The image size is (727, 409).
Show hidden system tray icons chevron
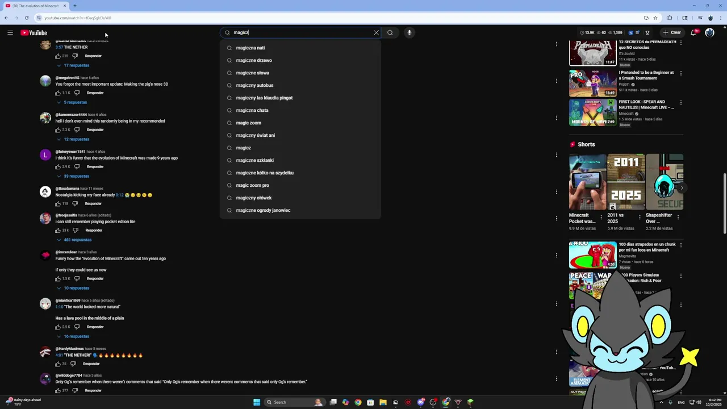coord(661,402)
